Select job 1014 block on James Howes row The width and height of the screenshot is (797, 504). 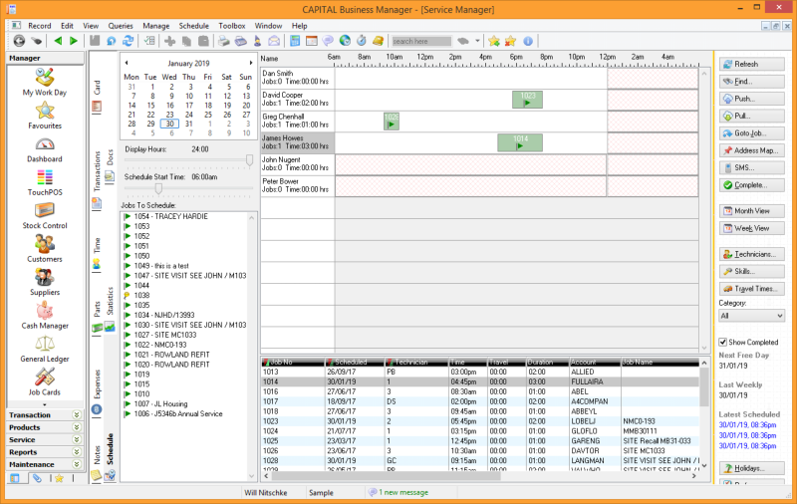[x=520, y=142]
